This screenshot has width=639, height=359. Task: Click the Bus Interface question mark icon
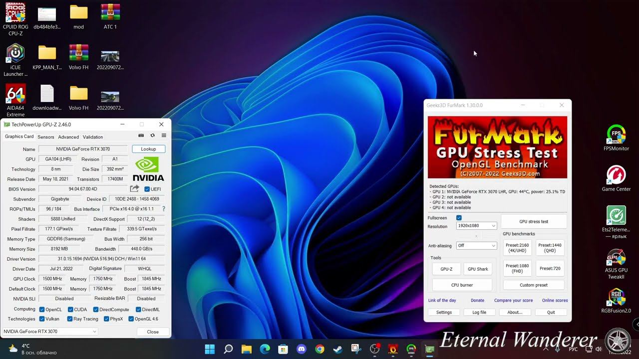pyautogui.click(x=163, y=209)
